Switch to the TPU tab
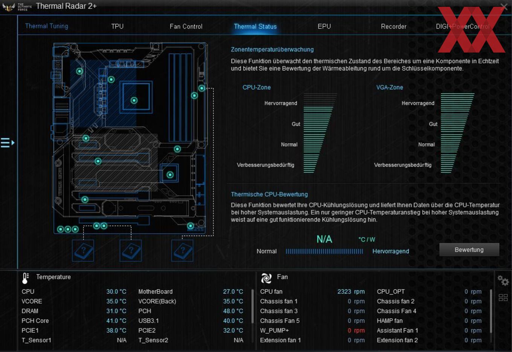Screen dimensions: 512x352 tap(117, 26)
